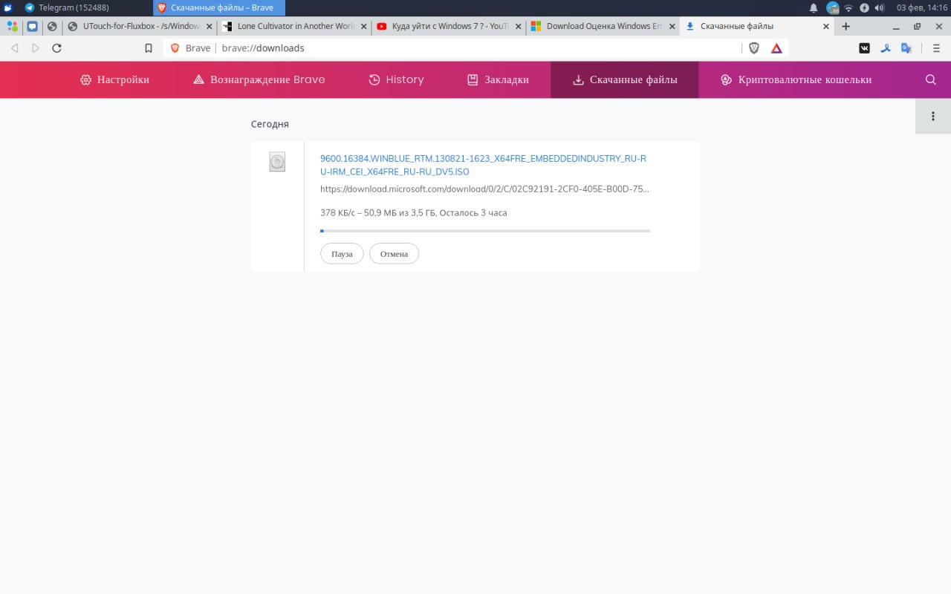
Task: Cancel the download with Отмена
Action: (x=394, y=253)
